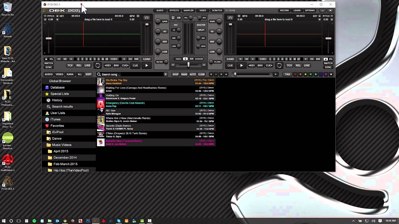Click up arrow beside CLEAR buttons
This screenshot has width=399, height=224.
click(226, 74)
